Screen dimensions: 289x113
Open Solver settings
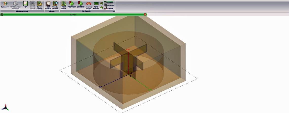coord(40,5)
